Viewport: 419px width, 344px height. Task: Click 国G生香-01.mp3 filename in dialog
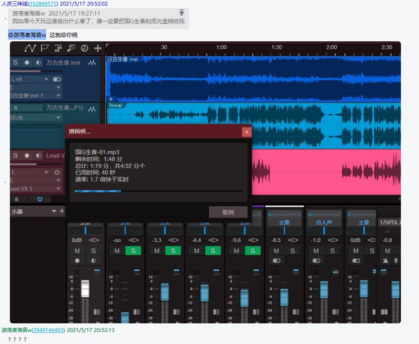[97, 152]
